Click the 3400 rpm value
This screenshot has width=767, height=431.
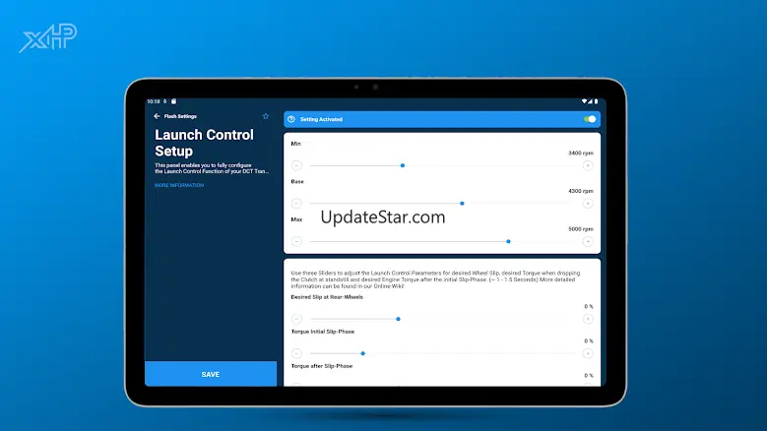[581, 153]
